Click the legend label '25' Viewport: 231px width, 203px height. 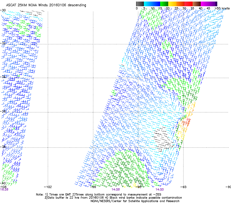click(176, 8)
